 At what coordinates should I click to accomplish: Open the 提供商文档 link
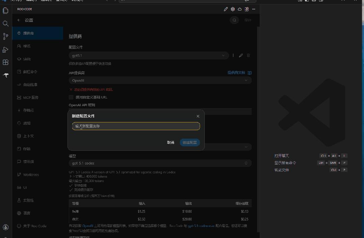coord(236,72)
